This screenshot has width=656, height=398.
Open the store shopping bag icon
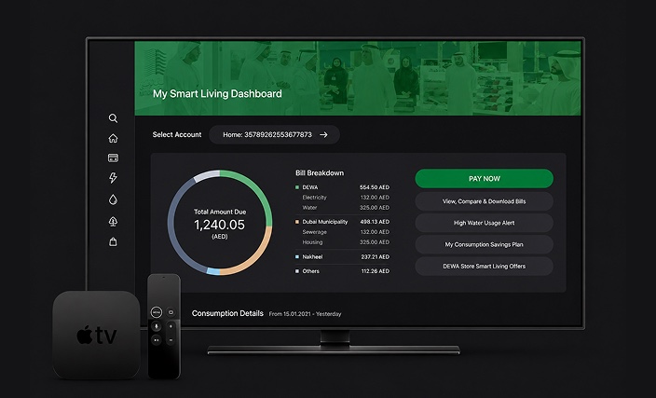(x=113, y=242)
